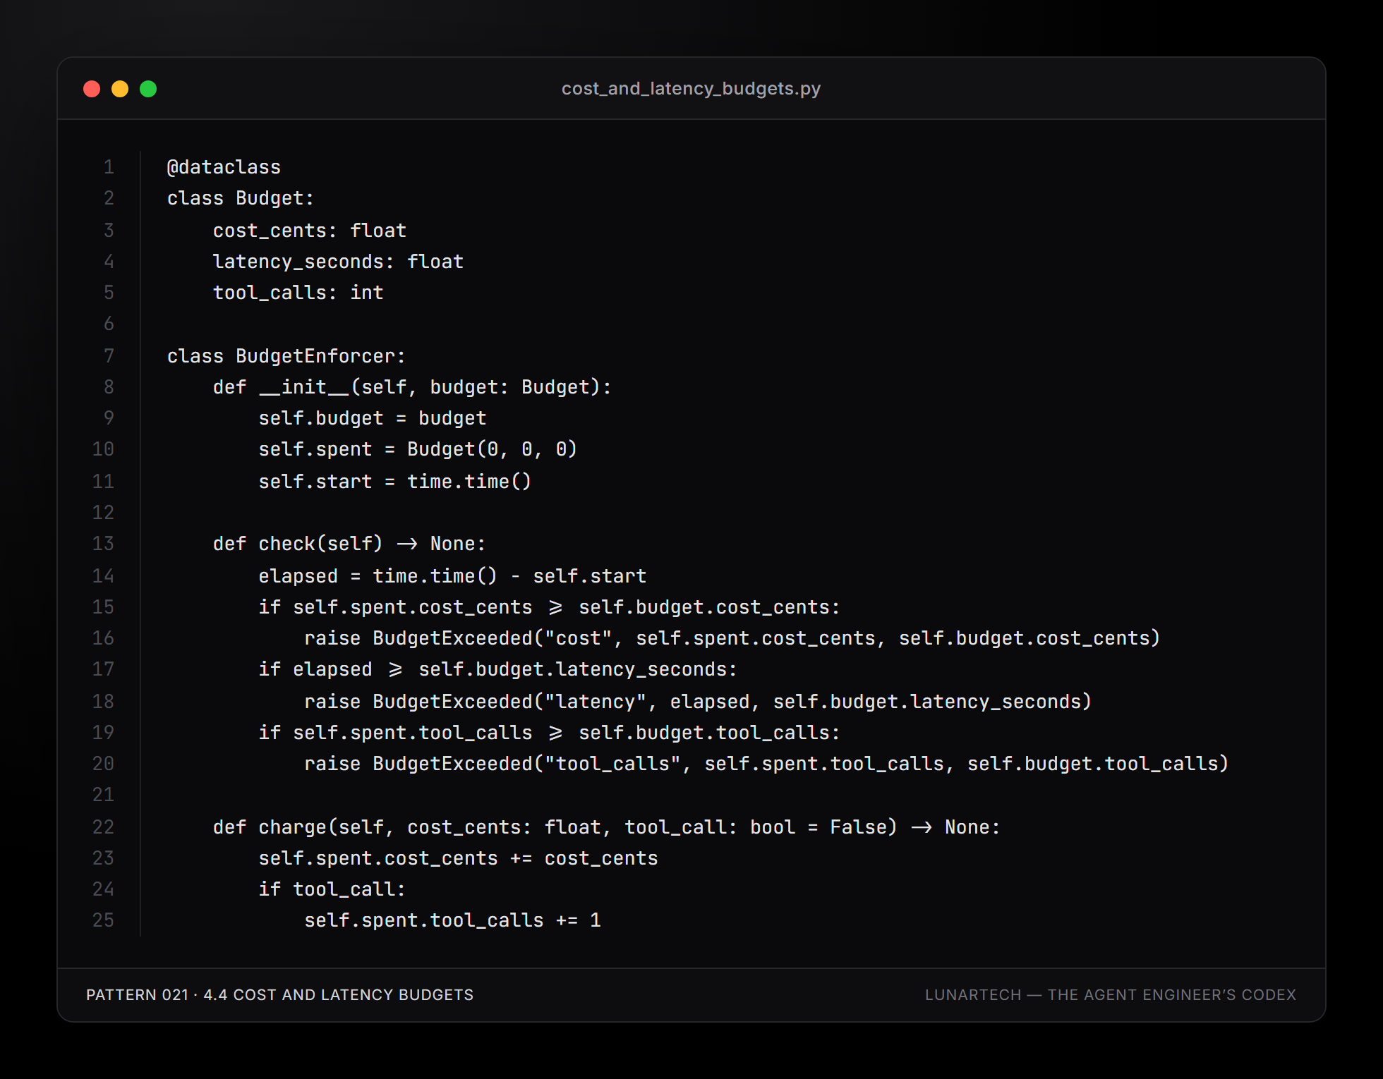This screenshot has width=1383, height=1079.
Task: Click the 'def charge' method signature
Action: (607, 827)
